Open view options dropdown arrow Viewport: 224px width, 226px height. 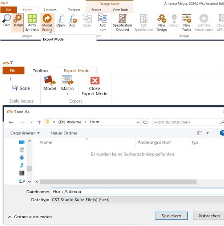207,133
